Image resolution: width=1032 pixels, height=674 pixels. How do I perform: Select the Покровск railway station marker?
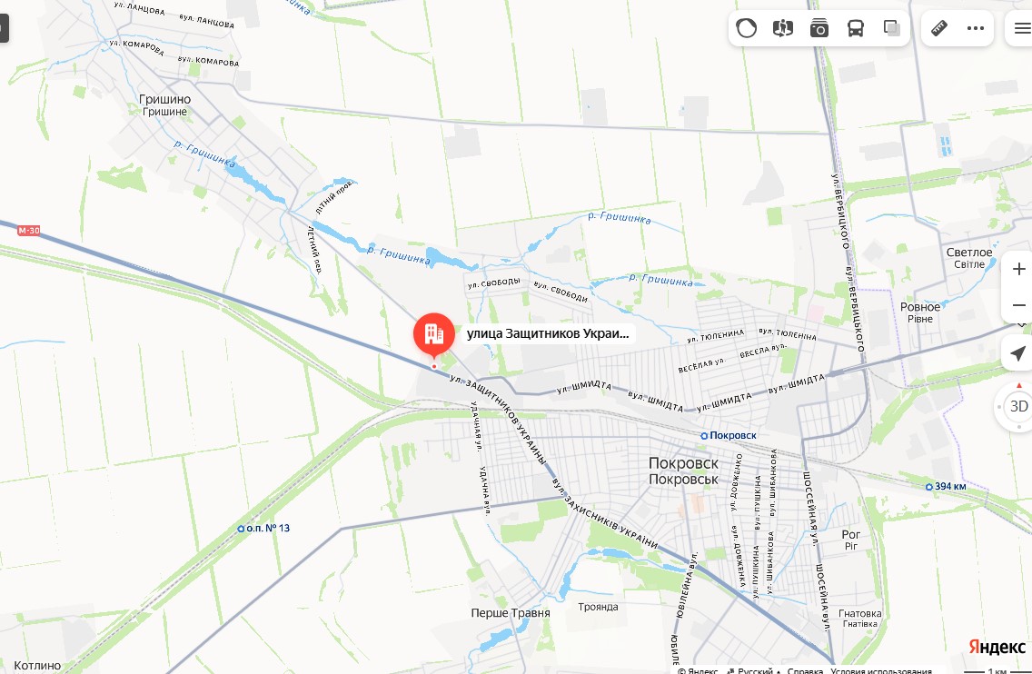click(728, 436)
